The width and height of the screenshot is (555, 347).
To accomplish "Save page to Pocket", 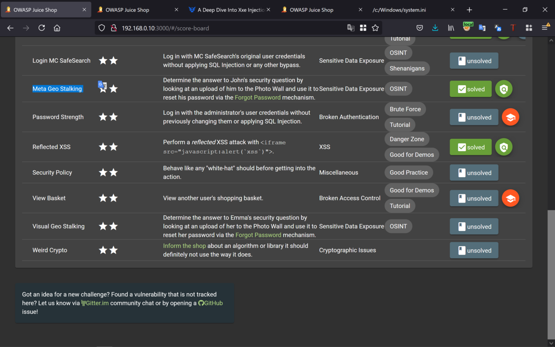I will (419, 28).
